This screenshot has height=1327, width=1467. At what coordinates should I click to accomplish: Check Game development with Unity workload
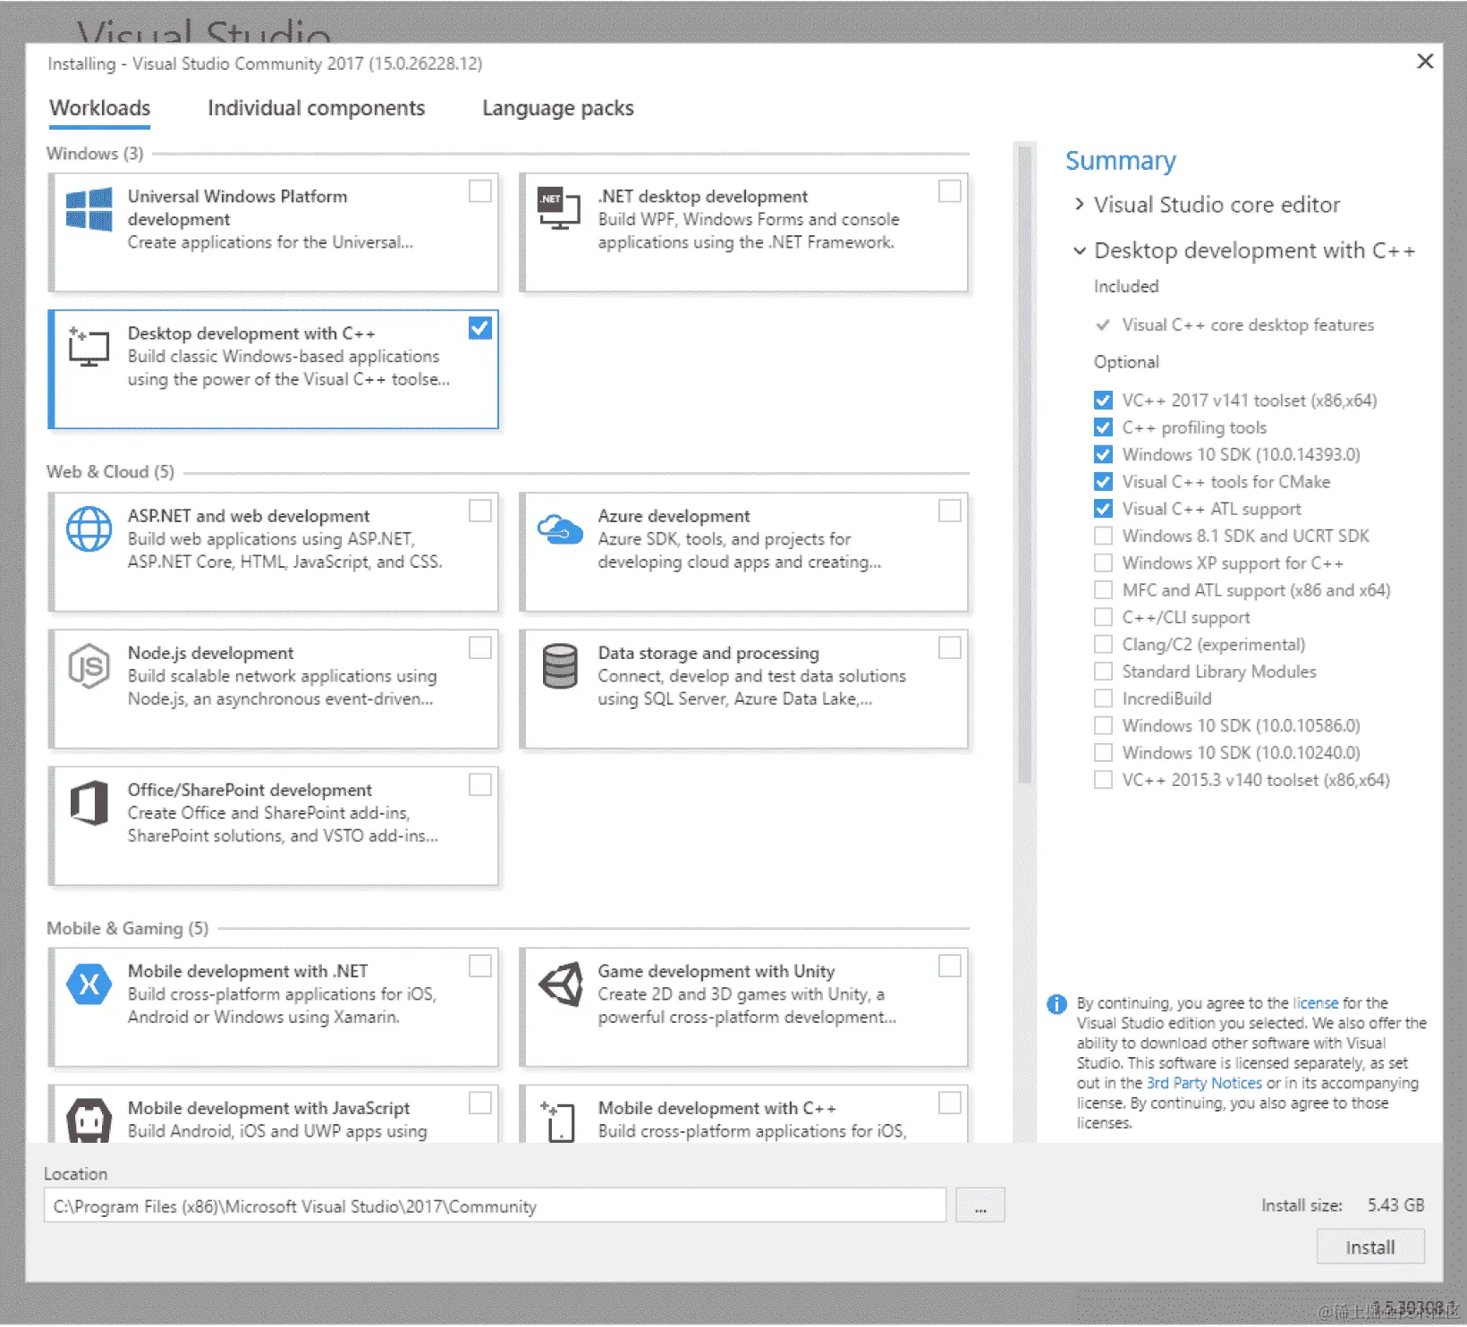tap(950, 966)
